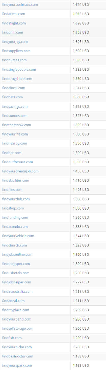Select the findfiles.com link
The height and width of the screenshot is (370, 106).
(12, 189)
